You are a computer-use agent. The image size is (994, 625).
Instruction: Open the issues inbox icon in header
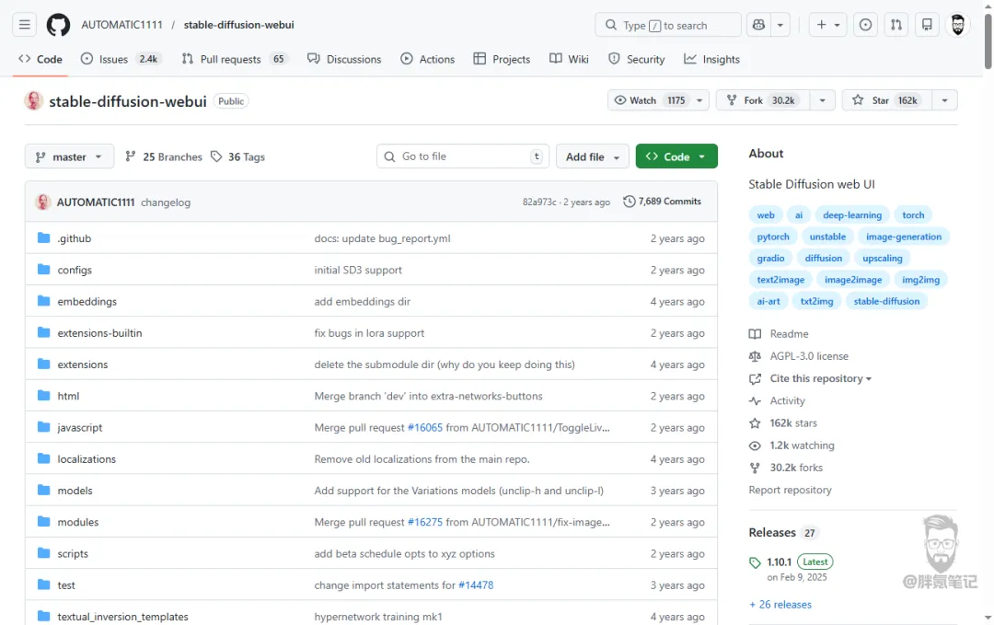(865, 25)
